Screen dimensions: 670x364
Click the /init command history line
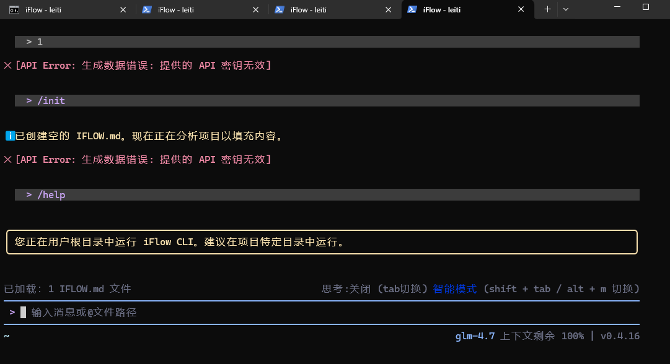coord(52,100)
